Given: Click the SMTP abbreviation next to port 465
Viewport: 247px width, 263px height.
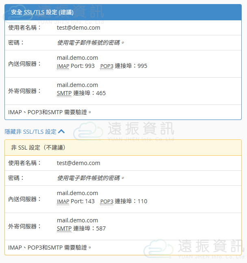Looking at the screenshot, I should pyautogui.click(x=64, y=93).
